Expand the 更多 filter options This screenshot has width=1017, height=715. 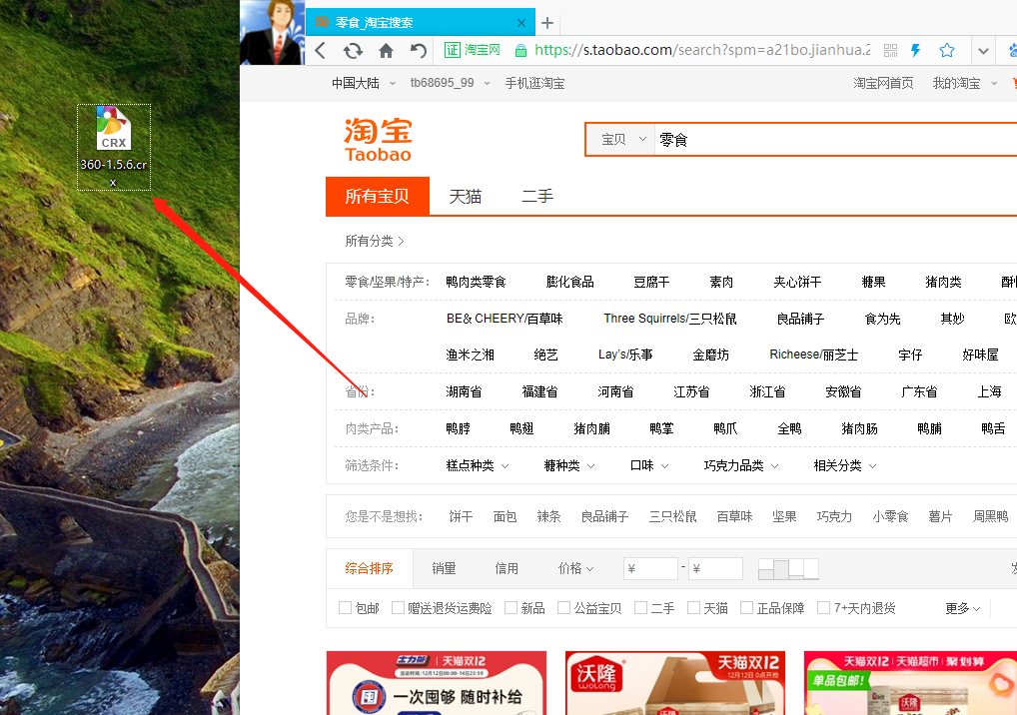tap(962, 607)
